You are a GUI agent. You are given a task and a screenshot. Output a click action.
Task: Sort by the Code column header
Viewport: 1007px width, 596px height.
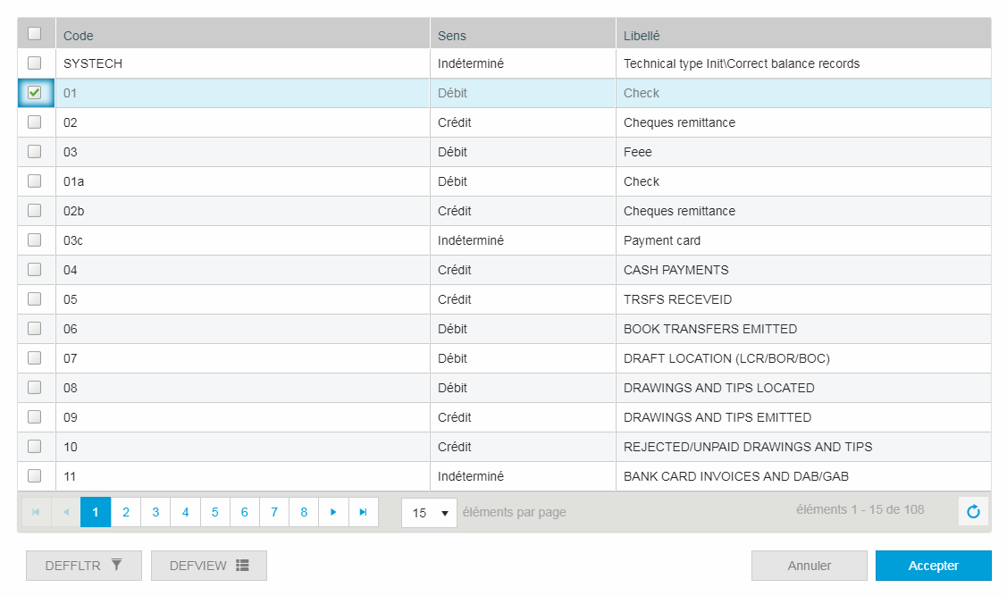(x=79, y=36)
